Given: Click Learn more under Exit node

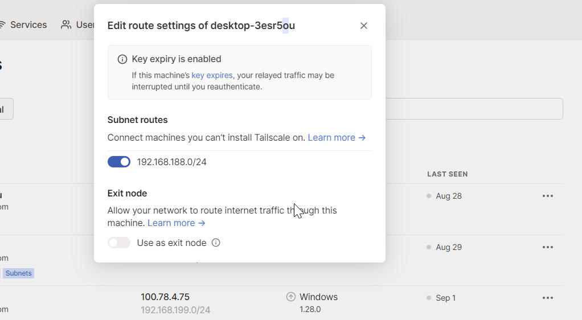Looking at the screenshot, I should [176, 223].
